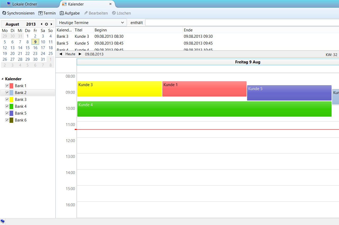Click the August month label
This screenshot has width=339, height=225.
[12, 24]
